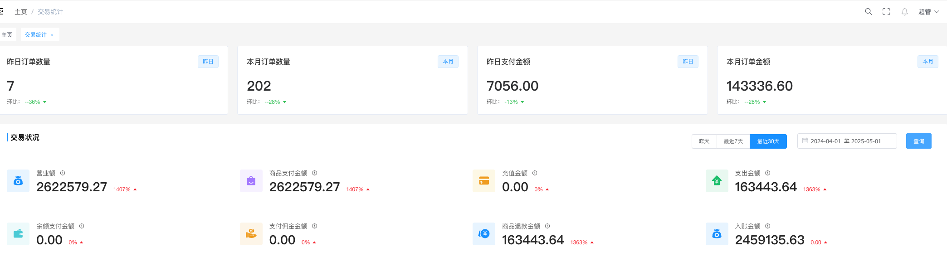Screen dimensions: 947x262
Task: Click the 查询 query button
Action: click(x=918, y=141)
